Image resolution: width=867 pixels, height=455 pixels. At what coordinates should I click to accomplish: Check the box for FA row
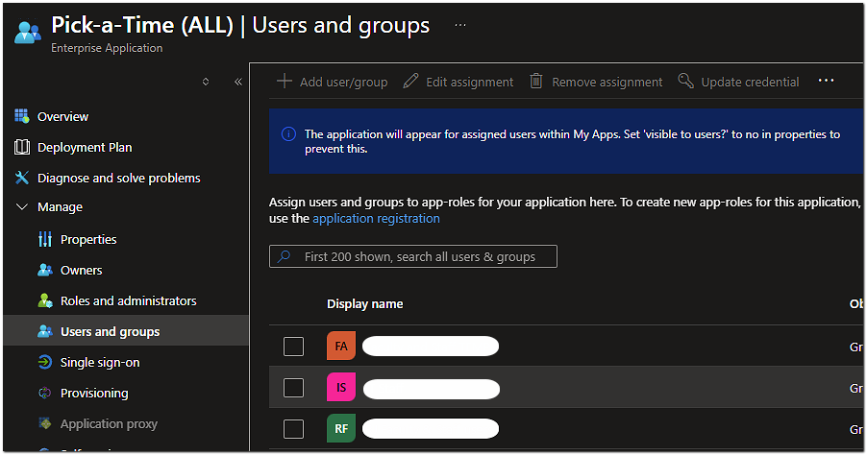tap(293, 347)
